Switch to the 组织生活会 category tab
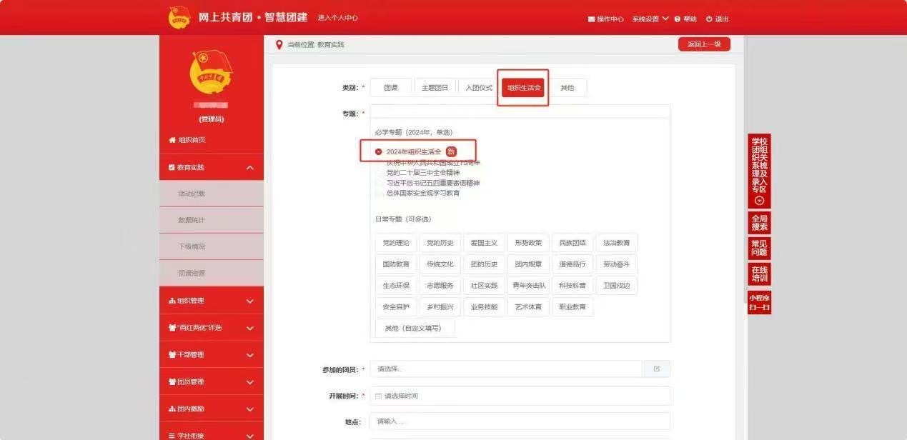The image size is (907, 440). click(522, 88)
